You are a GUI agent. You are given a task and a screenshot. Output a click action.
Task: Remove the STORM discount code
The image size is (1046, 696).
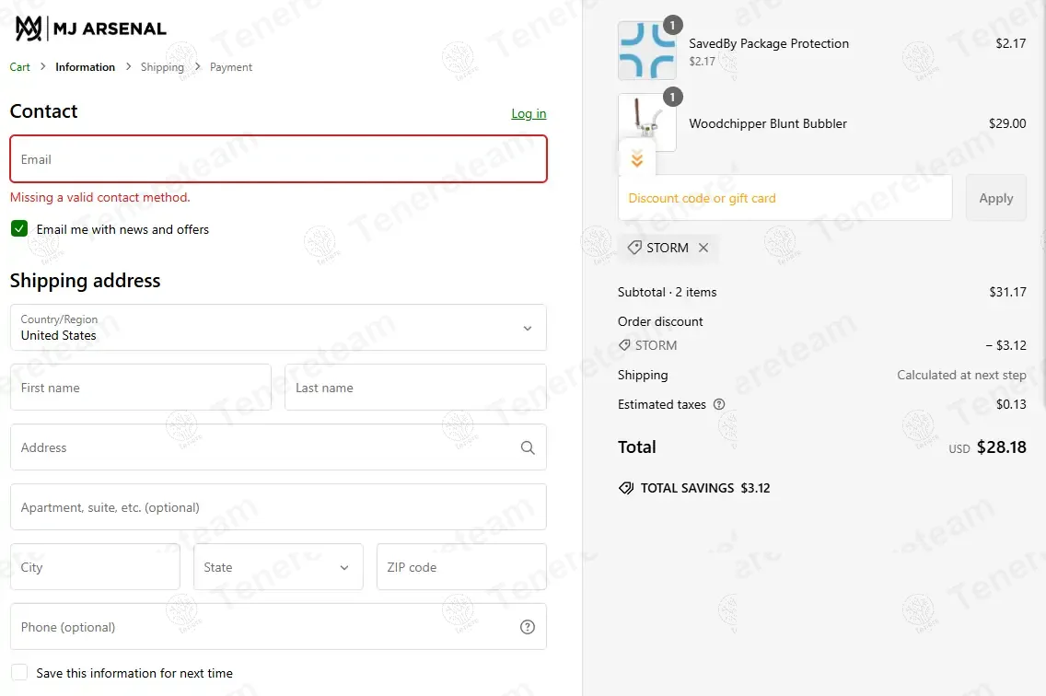(x=703, y=248)
